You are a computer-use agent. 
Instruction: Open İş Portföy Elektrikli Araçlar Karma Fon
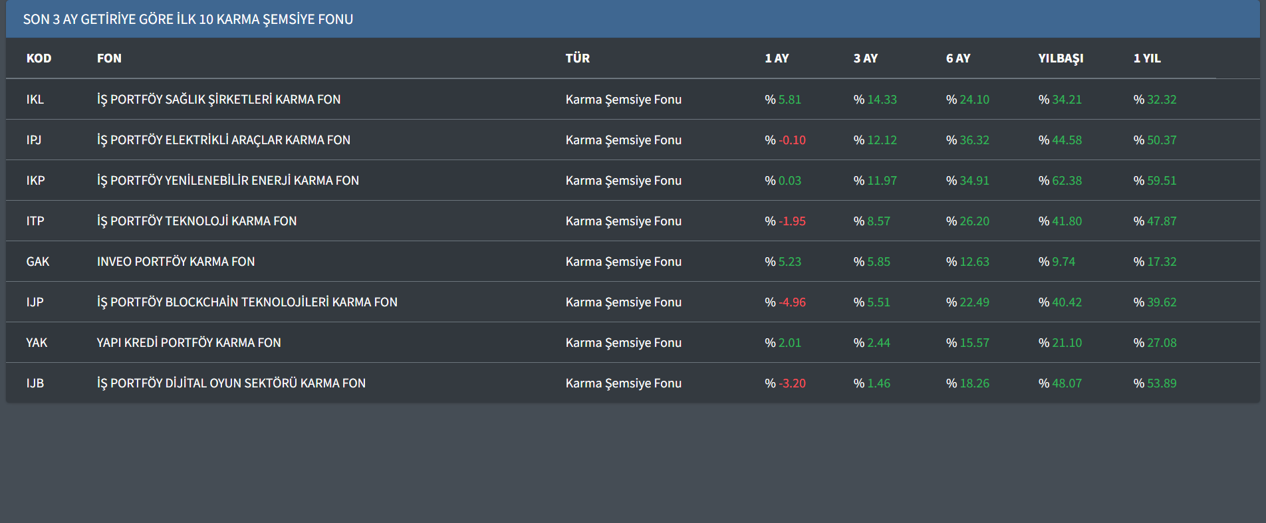point(223,140)
